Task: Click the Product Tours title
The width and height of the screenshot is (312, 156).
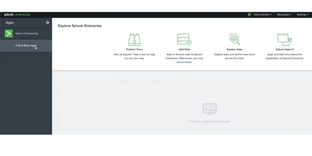Action: coord(134,49)
